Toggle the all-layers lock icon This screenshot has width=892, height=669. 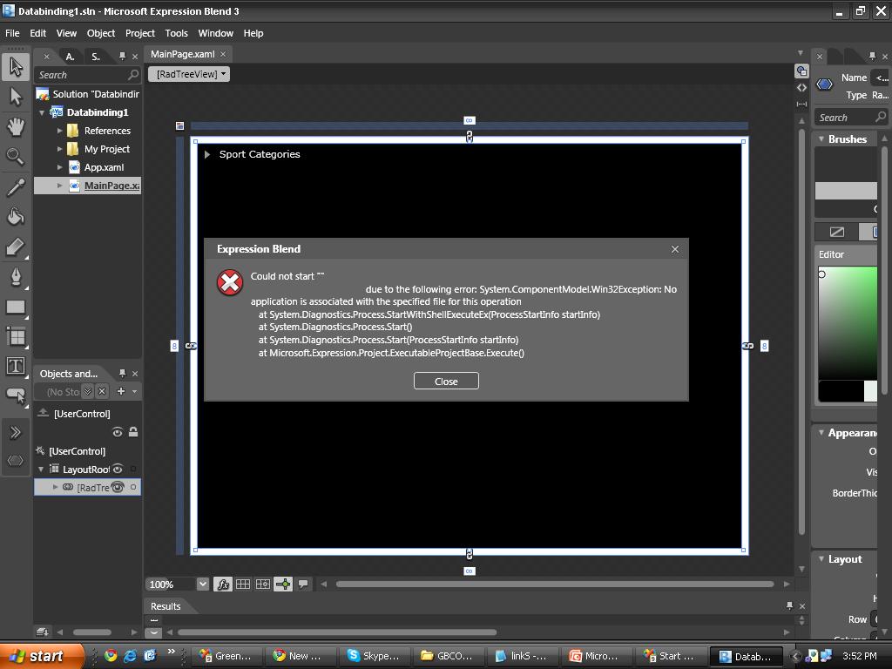point(133,432)
